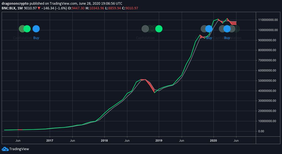Click the '100000000.00' price axis label

click(268, 30)
